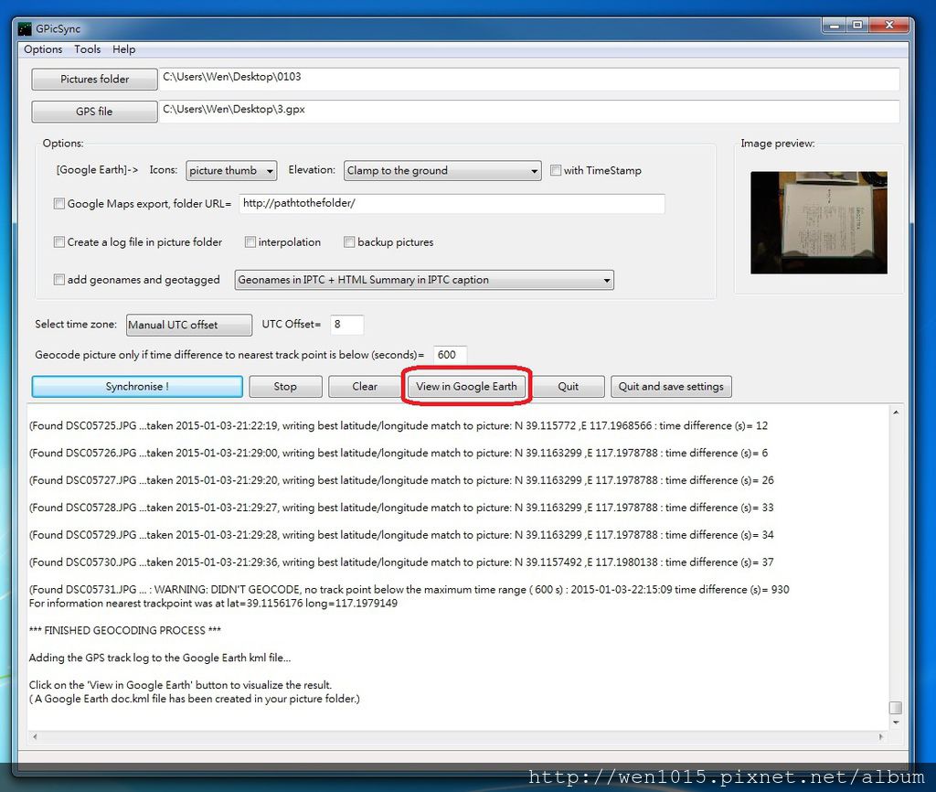
Task: Toggle Google Maps export checkbox
Action: pos(59,204)
